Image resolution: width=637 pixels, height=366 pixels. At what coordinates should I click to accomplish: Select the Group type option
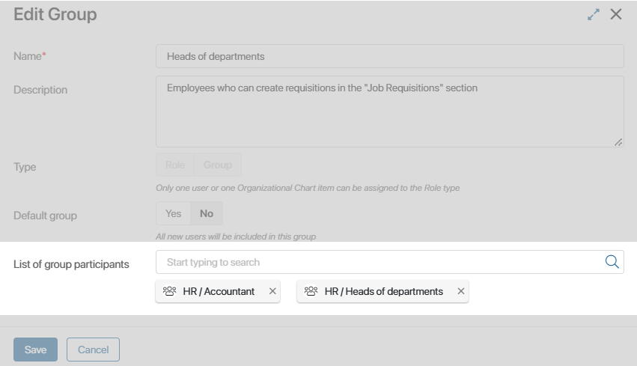click(218, 165)
